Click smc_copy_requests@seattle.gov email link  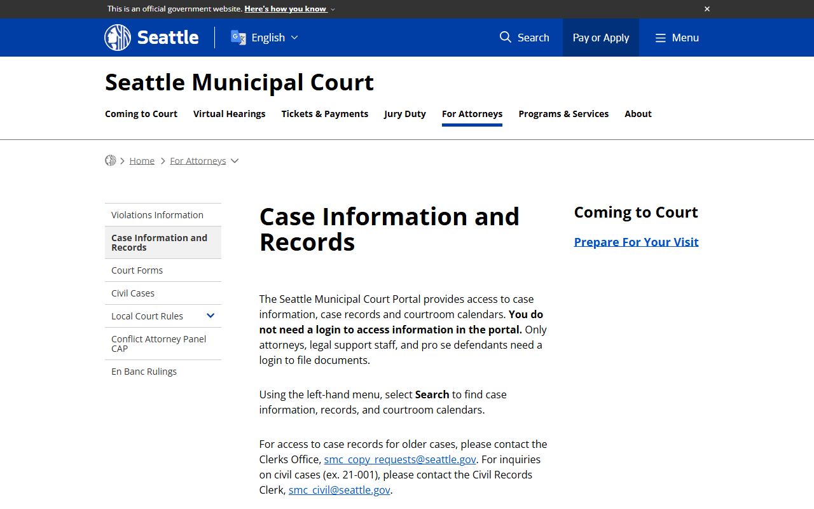pyautogui.click(x=400, y=459)
